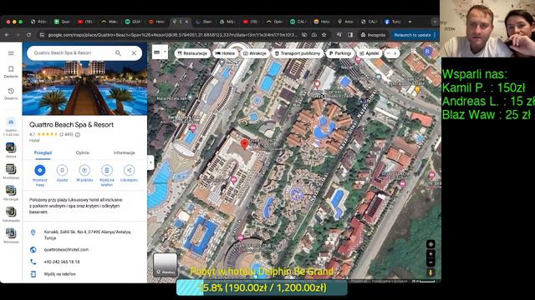Click the Wyślij na telefon round icon

[x=107, y=170]
